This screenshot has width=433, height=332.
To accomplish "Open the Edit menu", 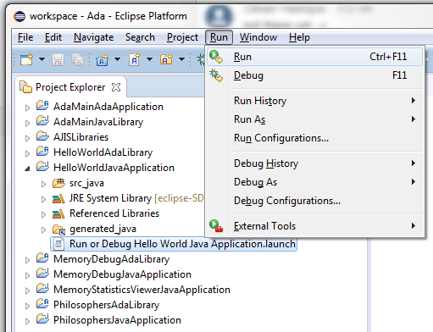I will click(53, 37).
